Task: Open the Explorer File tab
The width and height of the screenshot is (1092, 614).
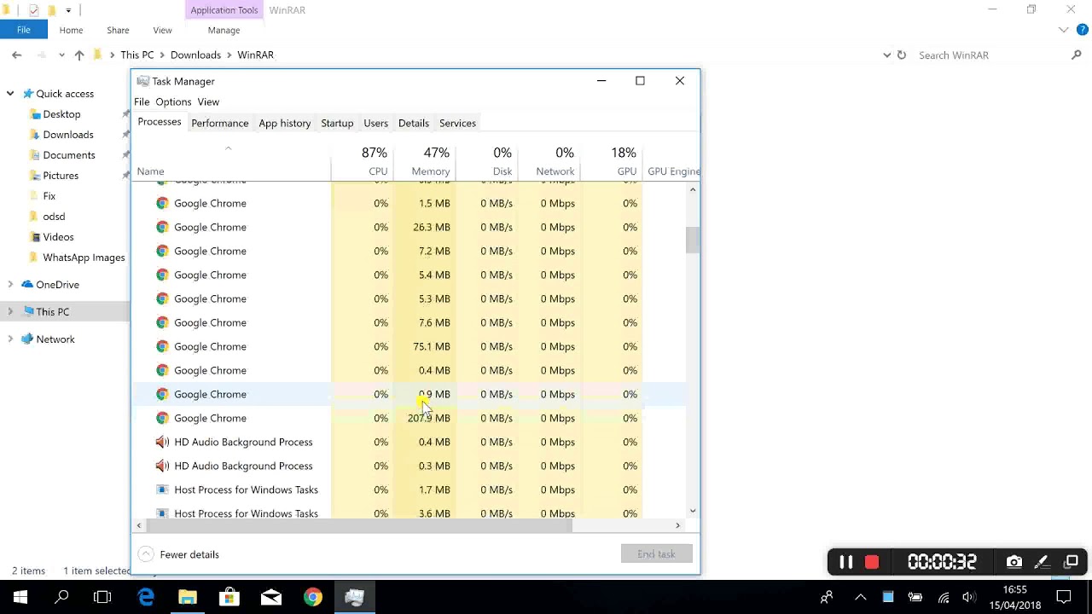Action: pos(24,30)
